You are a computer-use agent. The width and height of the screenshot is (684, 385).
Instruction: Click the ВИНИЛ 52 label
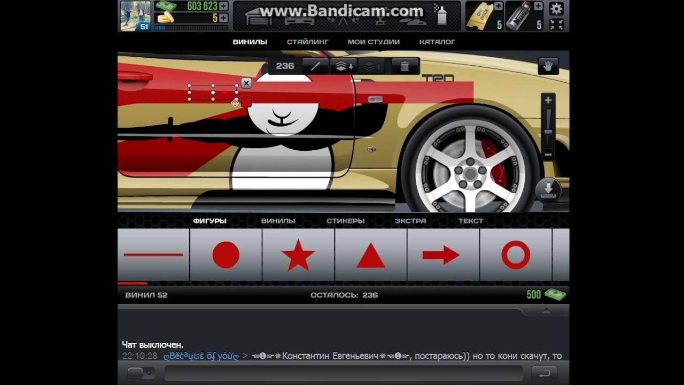(x=146, y=295)
